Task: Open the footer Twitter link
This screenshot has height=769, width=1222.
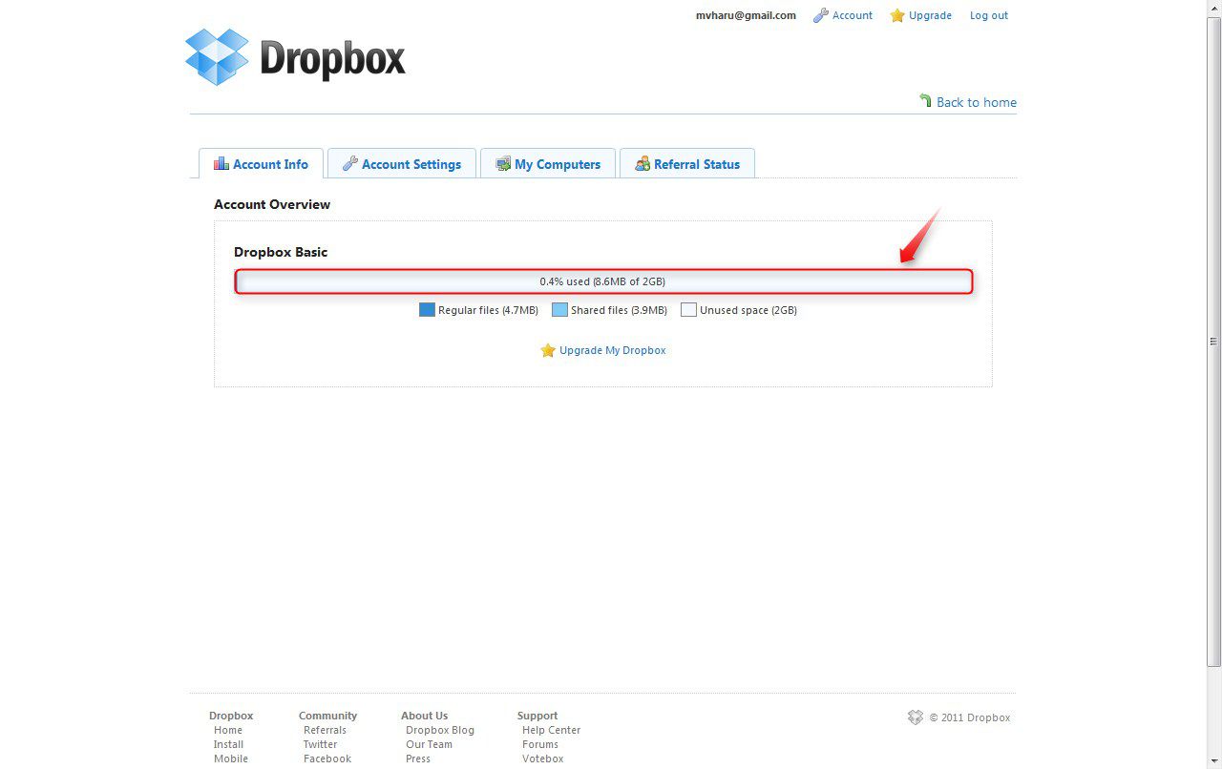Action: [x=321, y=744]
